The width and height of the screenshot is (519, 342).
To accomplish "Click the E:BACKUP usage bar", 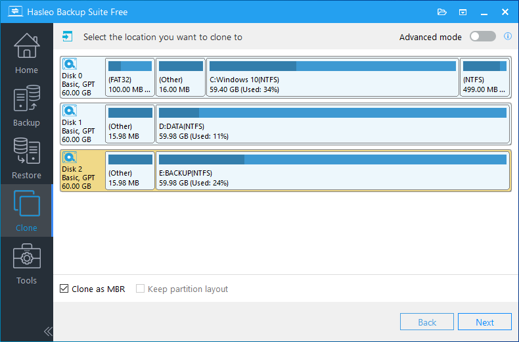I will (332, 159).
